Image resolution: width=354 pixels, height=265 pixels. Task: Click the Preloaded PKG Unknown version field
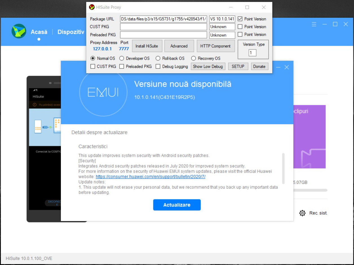(x=222, y=35)
